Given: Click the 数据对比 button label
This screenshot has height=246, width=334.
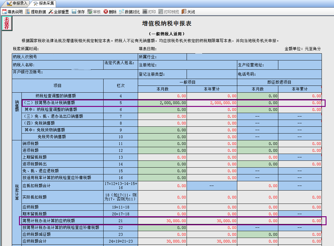Looking at the screenshot, I should [x=132, y=12].
